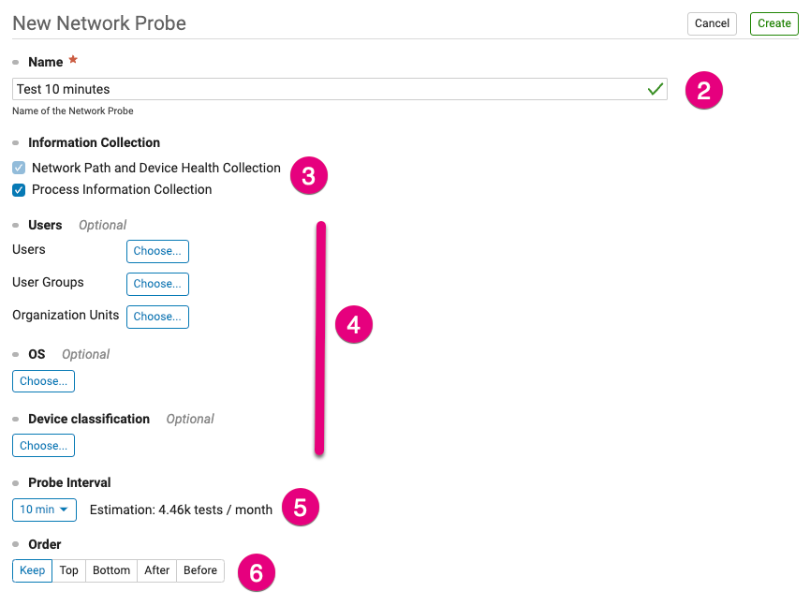Open the Choose selector for Users

click(x=157, y=251)
